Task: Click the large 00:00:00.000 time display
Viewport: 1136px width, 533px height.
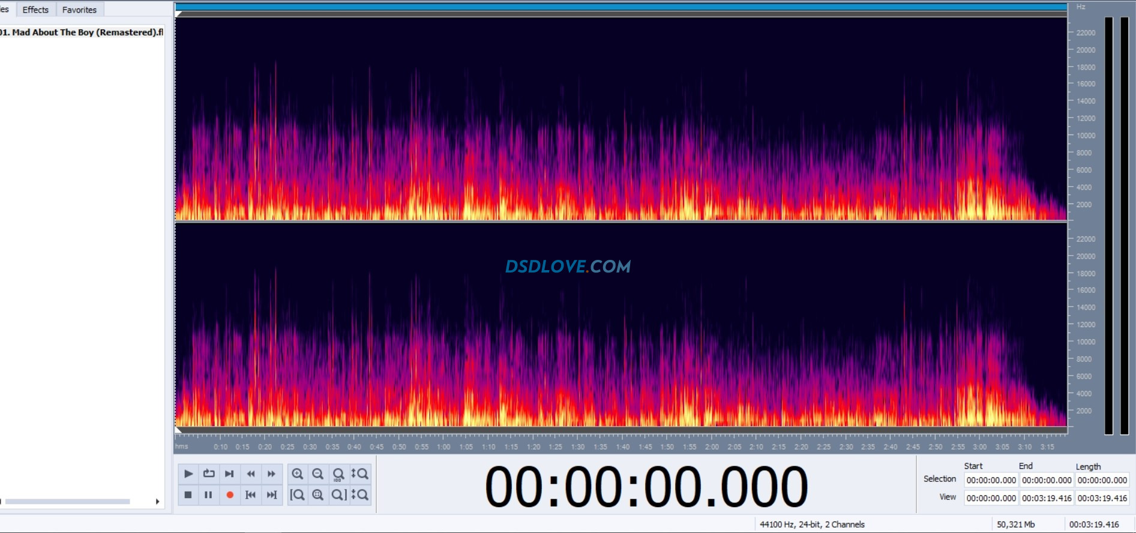Action: coord(646,486)
